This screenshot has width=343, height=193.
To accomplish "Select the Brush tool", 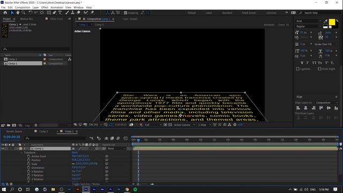I will pyautogui.click(x=67, y=13).
